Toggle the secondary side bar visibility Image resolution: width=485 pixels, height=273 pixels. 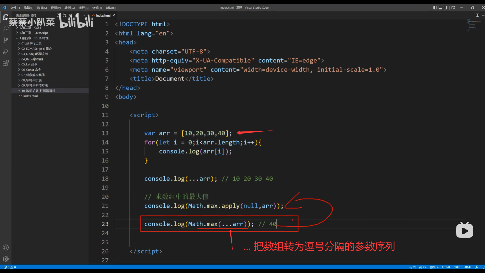446,8
